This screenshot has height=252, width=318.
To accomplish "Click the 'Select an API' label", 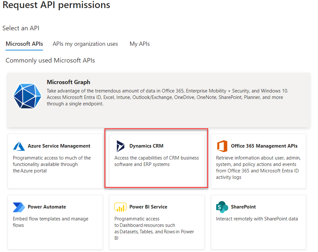I will [21, 28].
